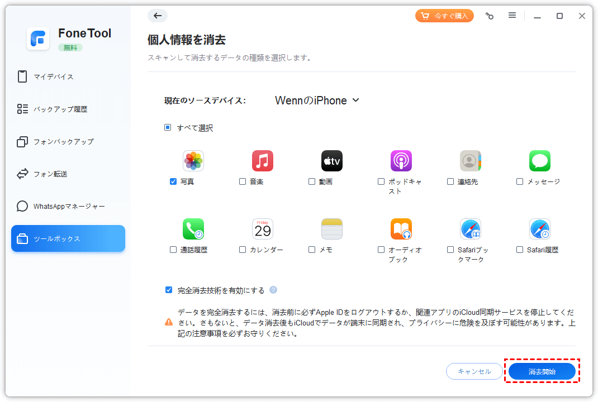Click the Music app icon
598x402 pixels.
263,161
